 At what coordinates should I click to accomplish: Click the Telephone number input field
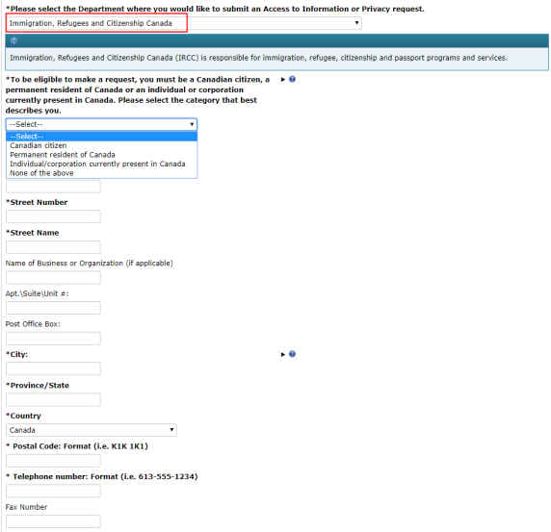53,491
